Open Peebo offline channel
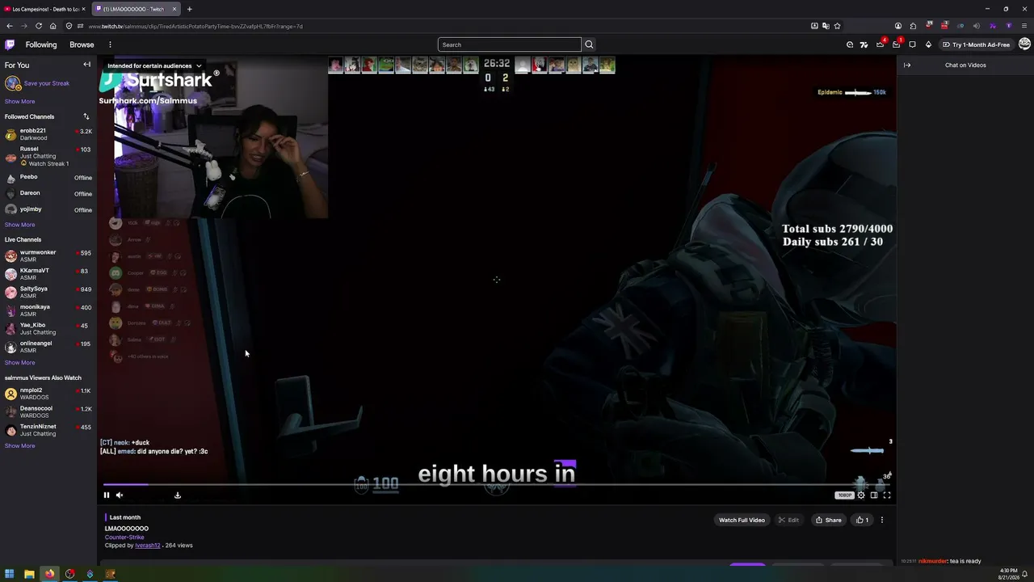Viewport: 1034px width, 582px height. 48,177
